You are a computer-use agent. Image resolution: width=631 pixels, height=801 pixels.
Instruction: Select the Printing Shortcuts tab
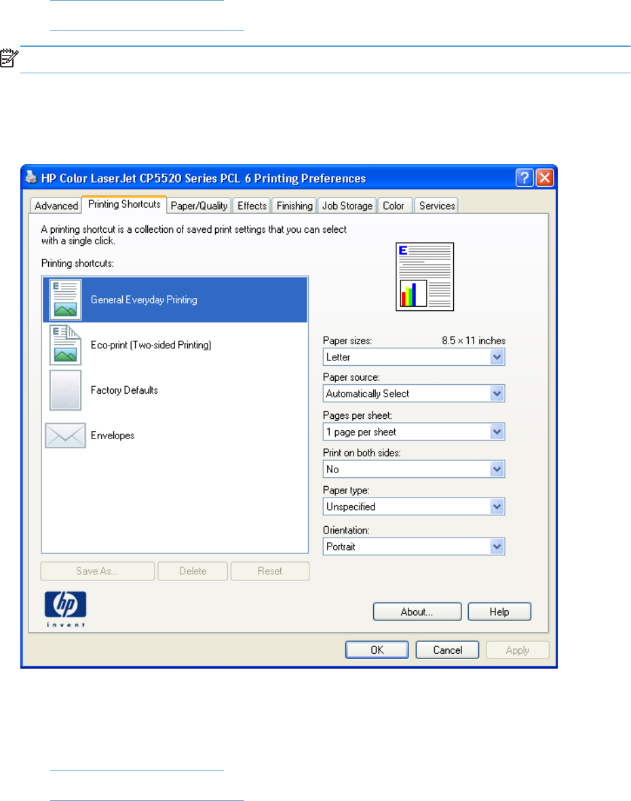click(124, 204)
